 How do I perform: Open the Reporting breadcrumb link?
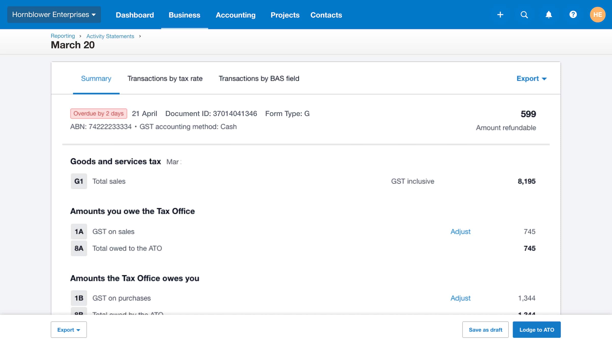(63, 36)
